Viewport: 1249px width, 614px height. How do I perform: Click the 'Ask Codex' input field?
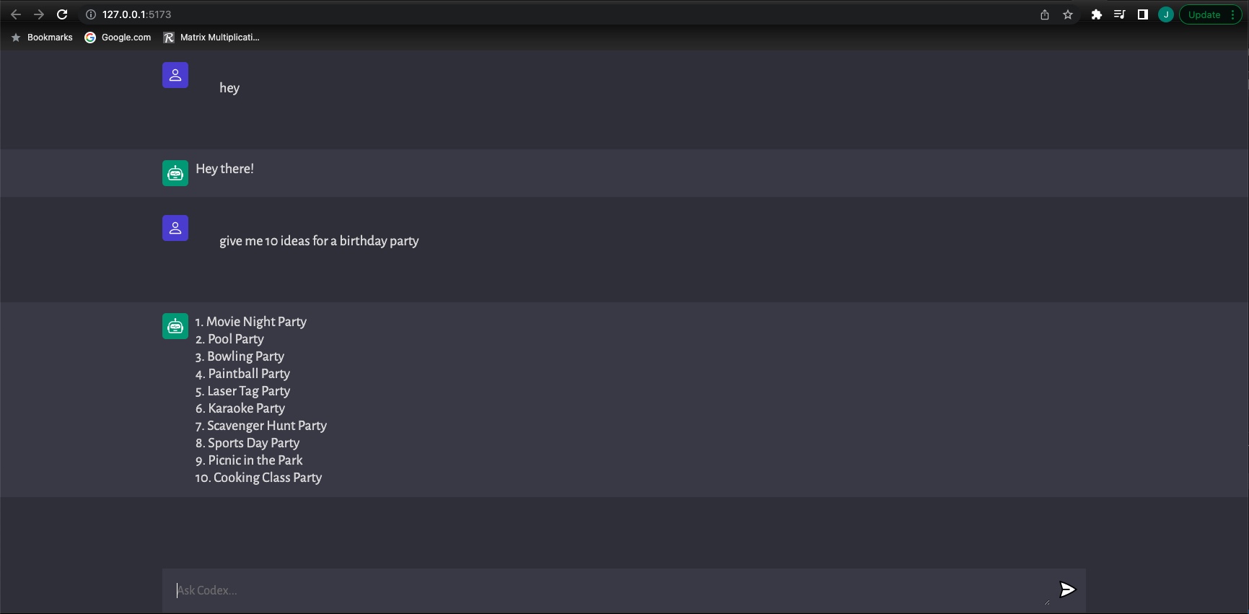coord(505,589)
